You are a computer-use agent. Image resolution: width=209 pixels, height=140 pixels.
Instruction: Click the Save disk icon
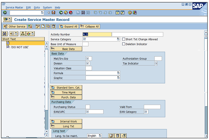[x=53, y=13]
